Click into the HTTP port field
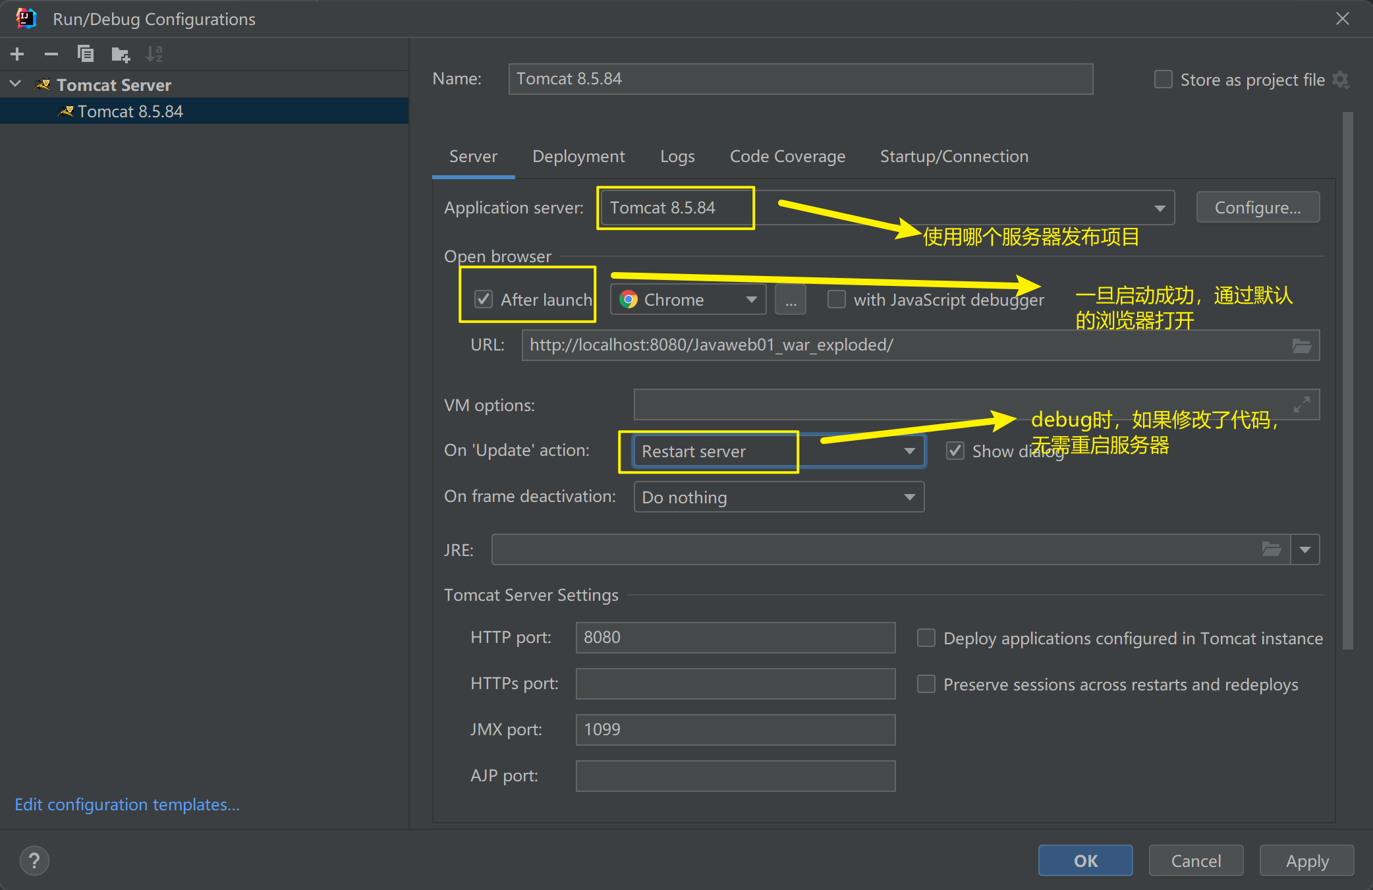1373x890 pixels. coord(735,638)
